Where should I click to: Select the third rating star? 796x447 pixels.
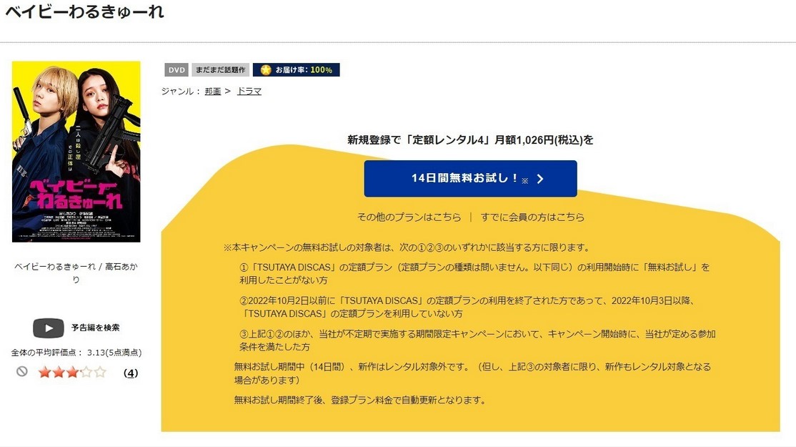pos(72,373)
